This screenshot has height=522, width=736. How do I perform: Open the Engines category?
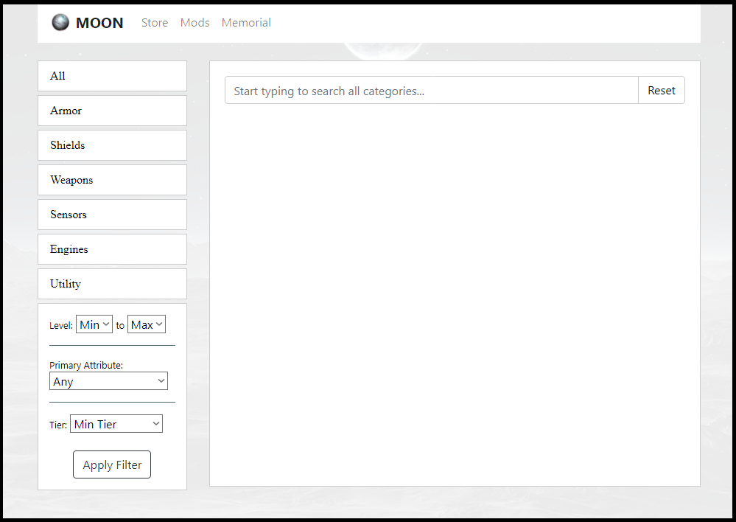[112, 249]
